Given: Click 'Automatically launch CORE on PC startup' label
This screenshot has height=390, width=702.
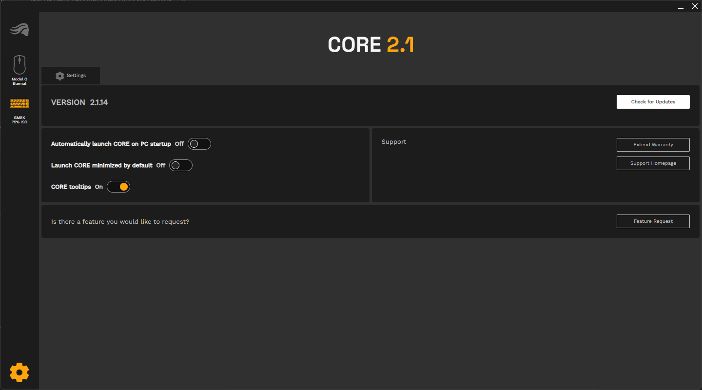Looking at the screenshot, I should (111, 144).
